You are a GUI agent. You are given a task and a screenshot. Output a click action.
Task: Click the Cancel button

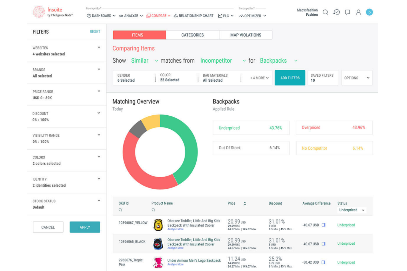point(48,227)
